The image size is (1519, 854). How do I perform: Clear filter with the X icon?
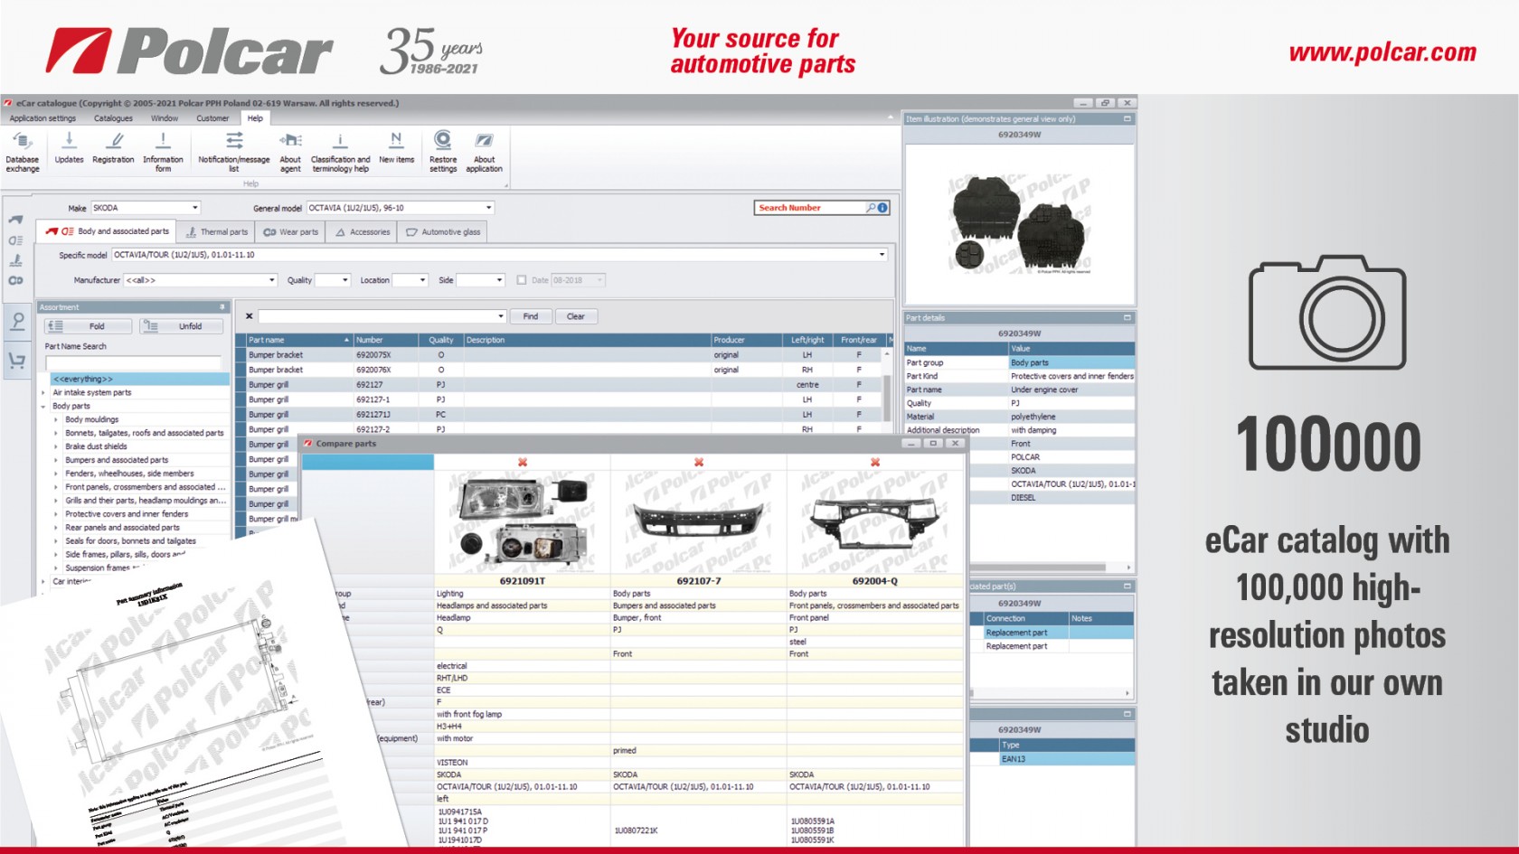[249, 316]
